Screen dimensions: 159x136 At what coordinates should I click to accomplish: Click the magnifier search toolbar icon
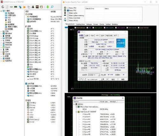[52, 7]
